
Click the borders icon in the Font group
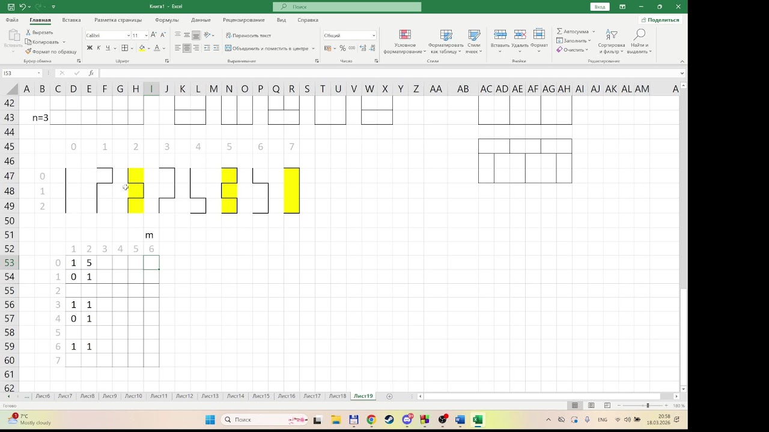(x=124, y=48)
